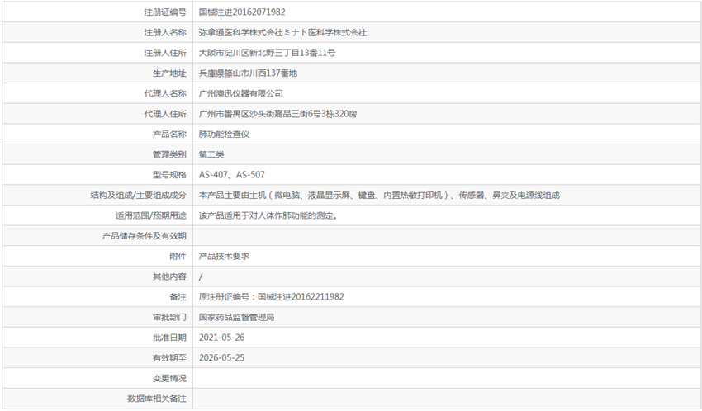Screen dimensions: 702x411
Task: Click the 代理人名称 label
Action: point(165,93)
